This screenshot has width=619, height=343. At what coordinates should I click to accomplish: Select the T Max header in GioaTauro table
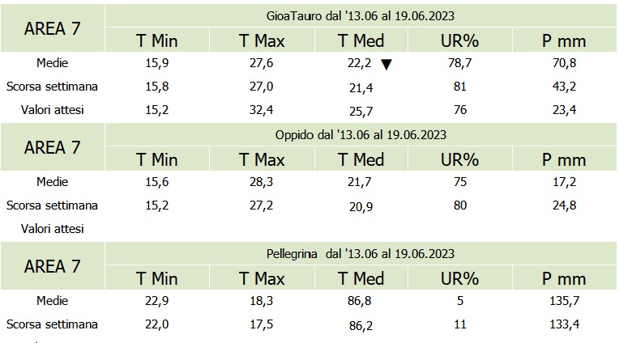(262, 40)
